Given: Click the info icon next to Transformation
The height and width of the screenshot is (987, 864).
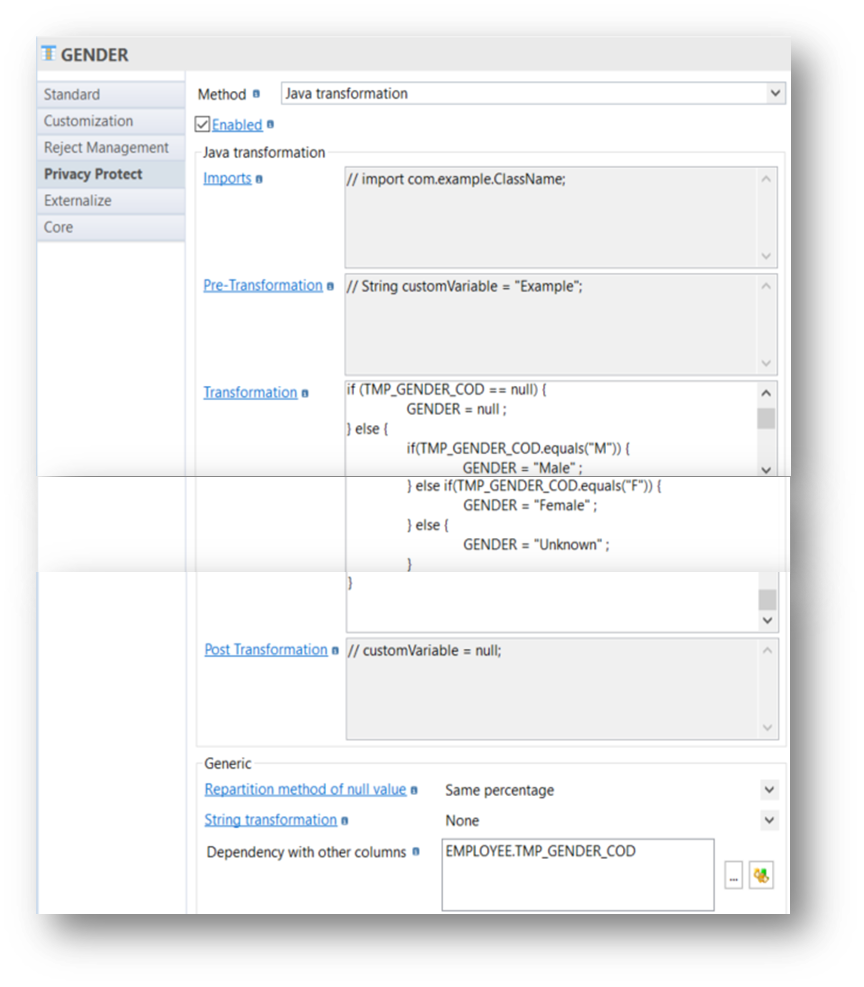Looking at the screenshot, I should click(305, 392).
